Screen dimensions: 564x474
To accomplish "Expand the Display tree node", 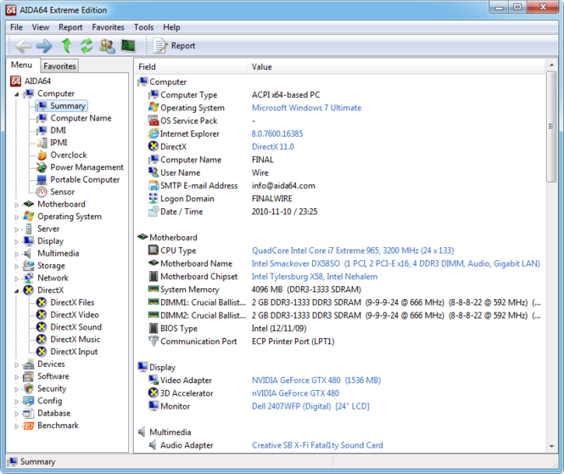I will point(17,242).
